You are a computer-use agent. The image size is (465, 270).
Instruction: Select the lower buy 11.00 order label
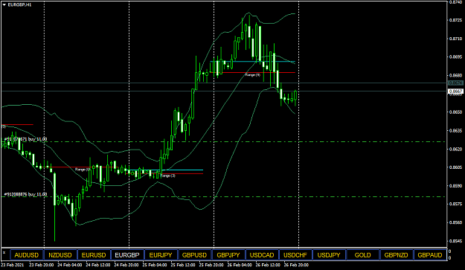(x=25, y=194)
